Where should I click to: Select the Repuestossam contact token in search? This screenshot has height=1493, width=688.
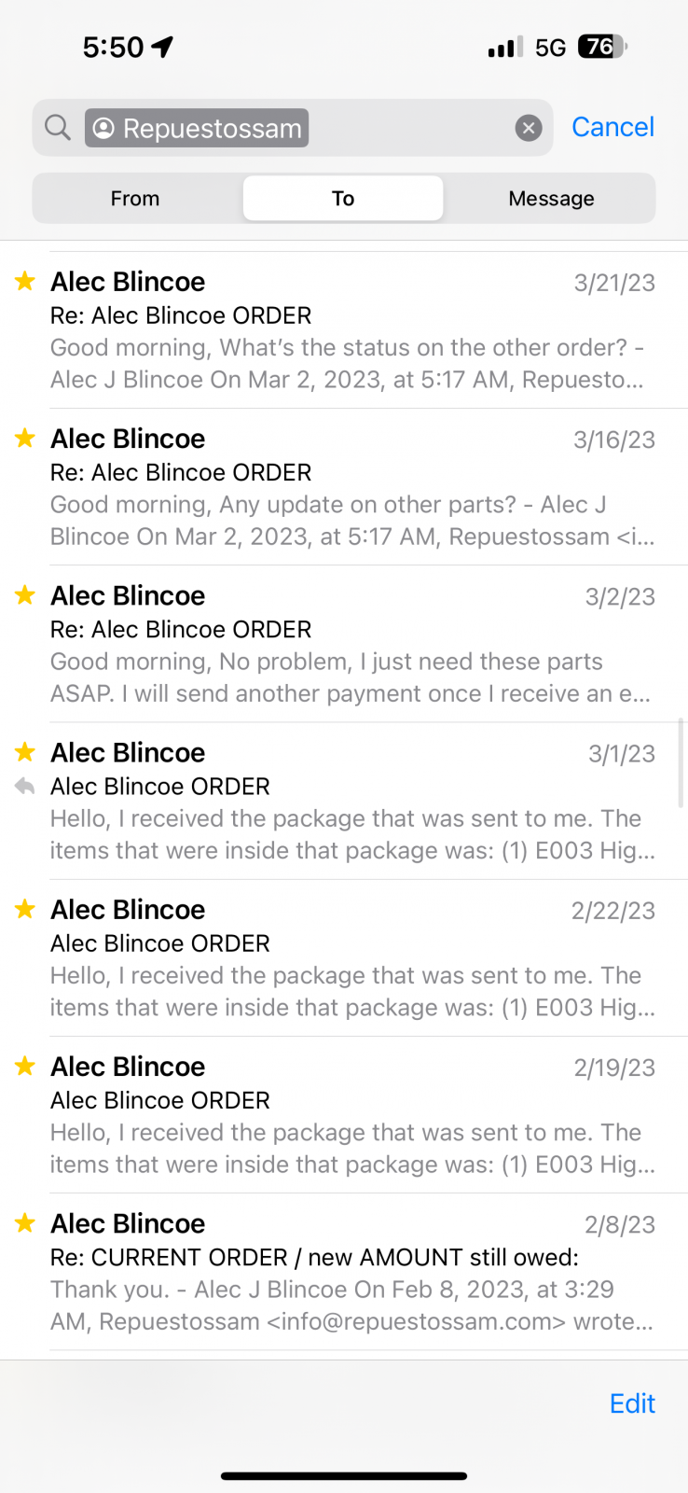click(197, 128)
